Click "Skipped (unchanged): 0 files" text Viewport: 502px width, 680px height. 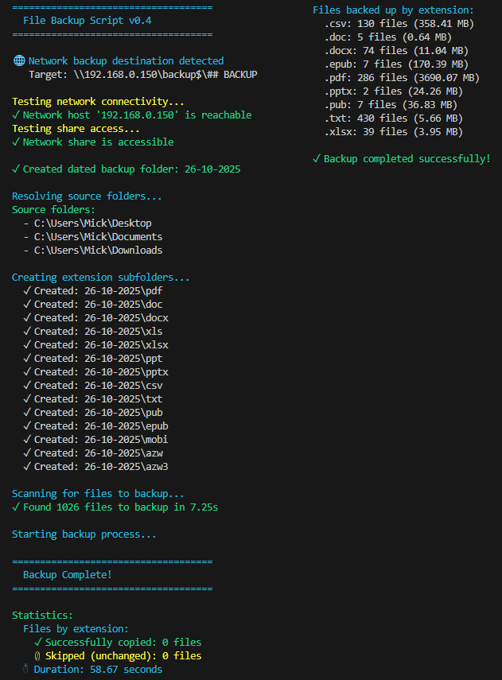[123, 655]
